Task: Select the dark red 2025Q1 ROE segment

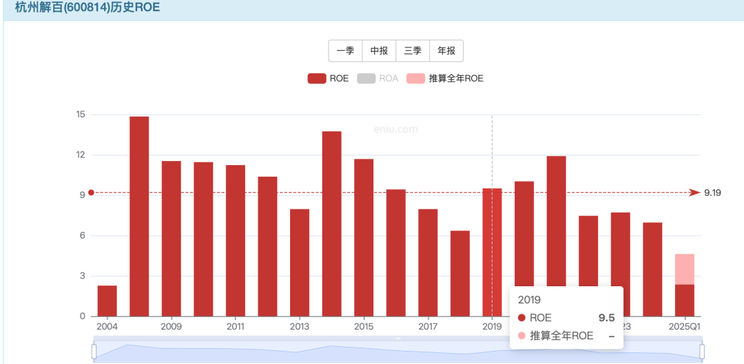Action: [x=685, y=301]
